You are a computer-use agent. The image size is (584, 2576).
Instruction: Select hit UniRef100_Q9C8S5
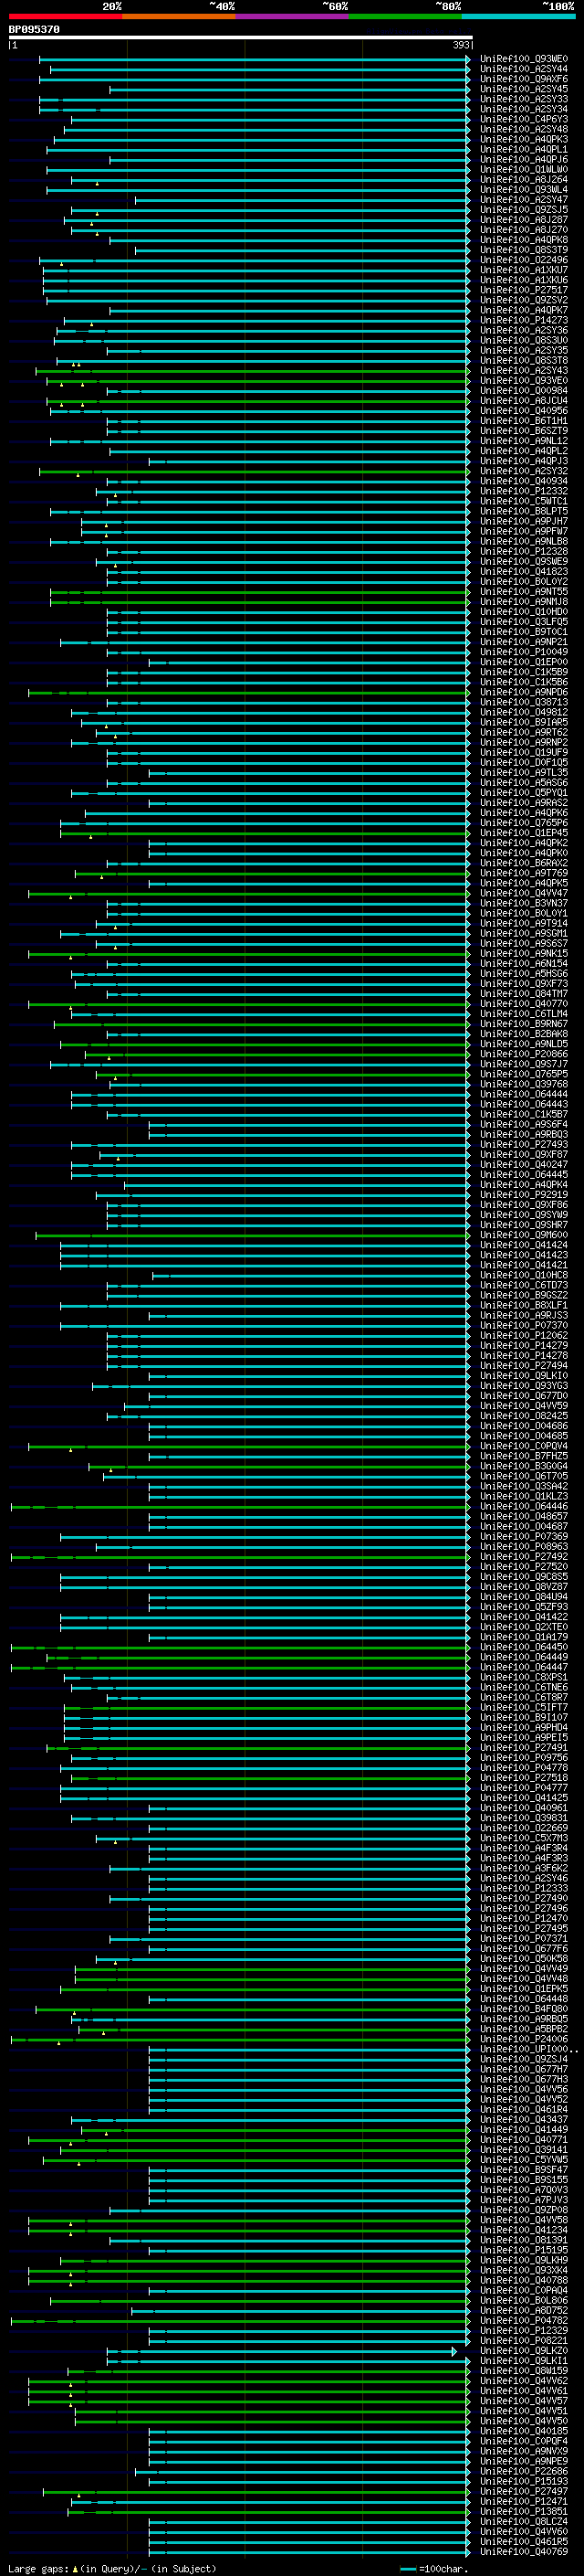tap(523, 1577)
